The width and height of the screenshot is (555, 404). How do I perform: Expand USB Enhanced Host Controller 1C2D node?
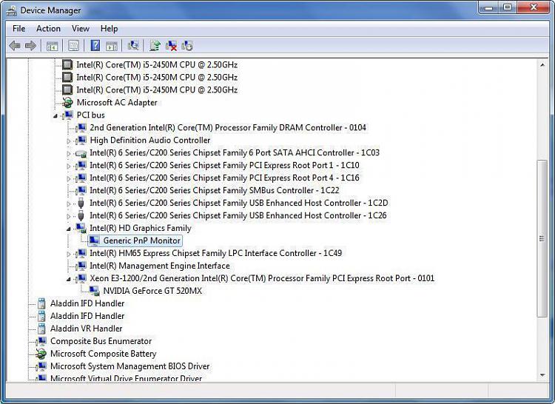click(x=69, y=203)
